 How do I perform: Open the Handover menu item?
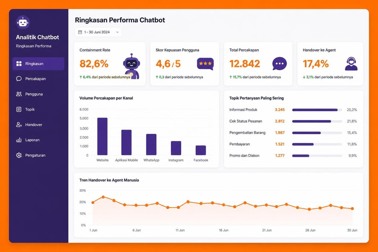[38, 125]
